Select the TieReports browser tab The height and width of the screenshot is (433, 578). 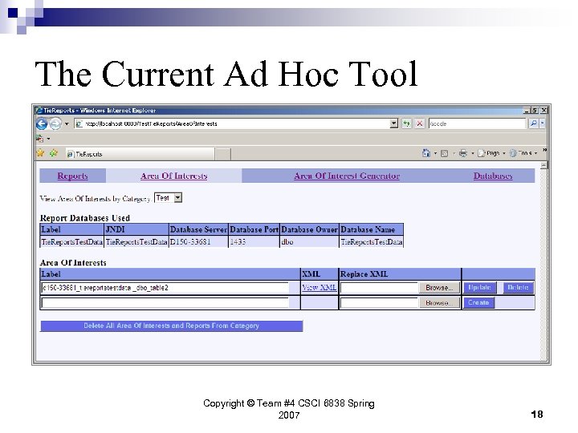[140, 154]
